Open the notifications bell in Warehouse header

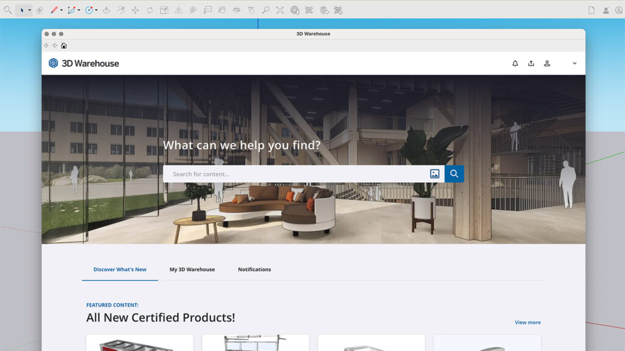coord(515,63)
